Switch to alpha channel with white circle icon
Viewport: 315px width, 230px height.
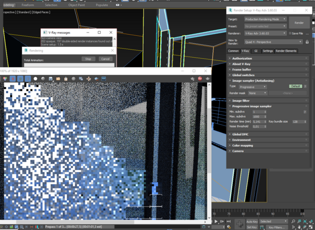(35, 79)
